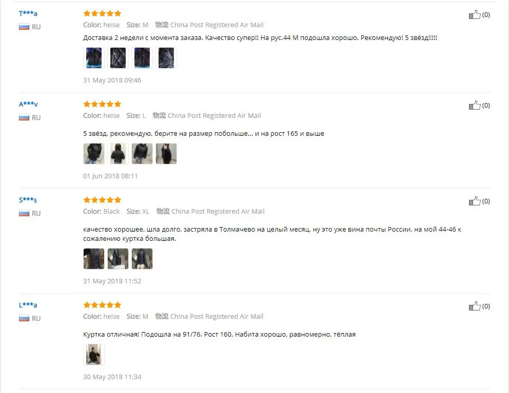The image size is (509, 393).
Task: Open third photo in S***s's review
Action: click(142, 259)
